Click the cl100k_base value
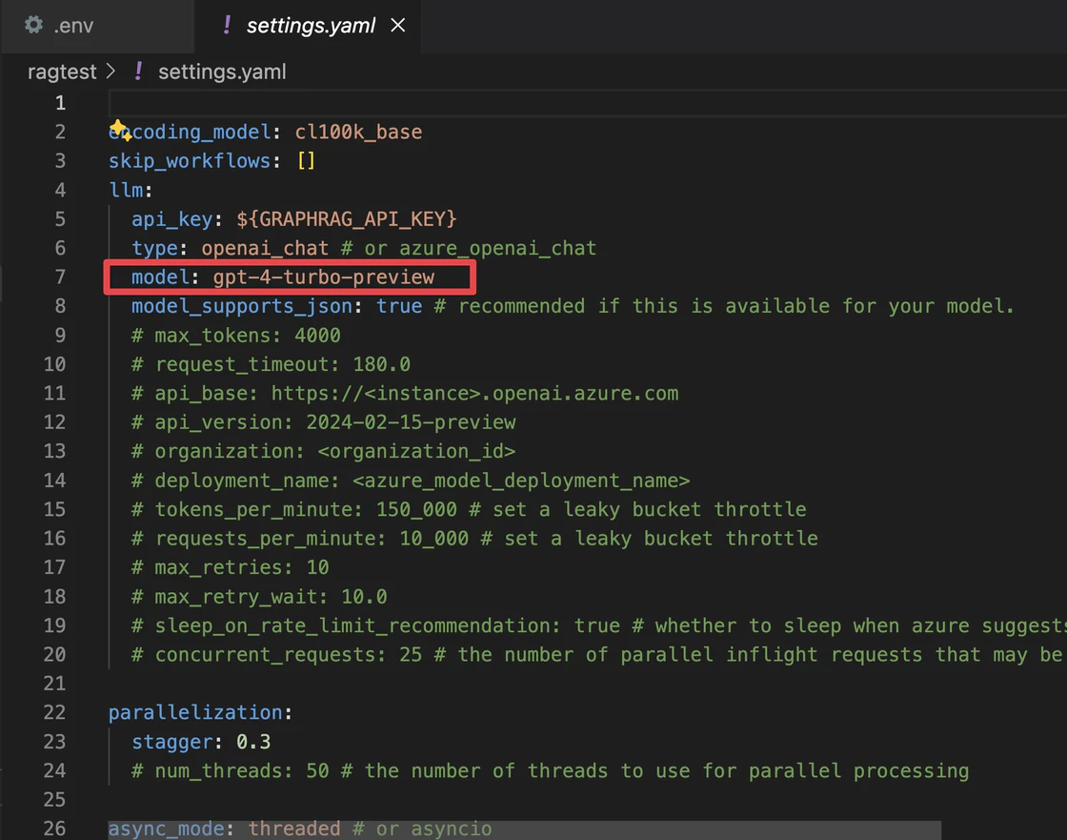The image size is (1067, 840). [x=358, y=132]
